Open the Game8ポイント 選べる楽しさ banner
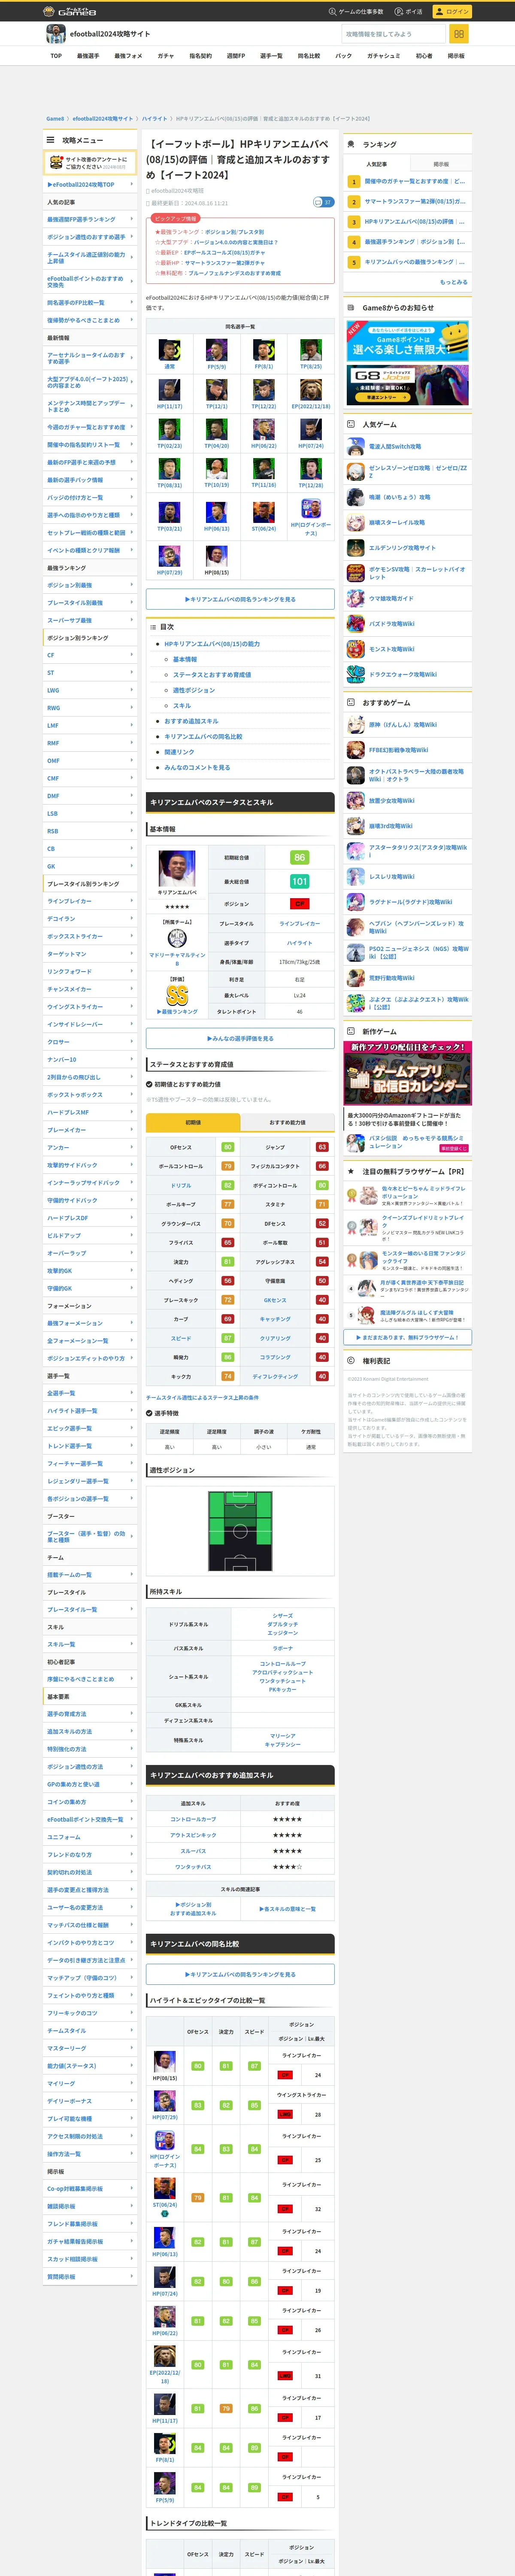Screen dimensions: 515x2576 [408, 341]
